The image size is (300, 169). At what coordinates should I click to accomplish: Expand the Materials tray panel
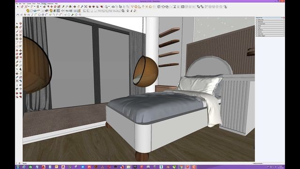click(270, 22)
